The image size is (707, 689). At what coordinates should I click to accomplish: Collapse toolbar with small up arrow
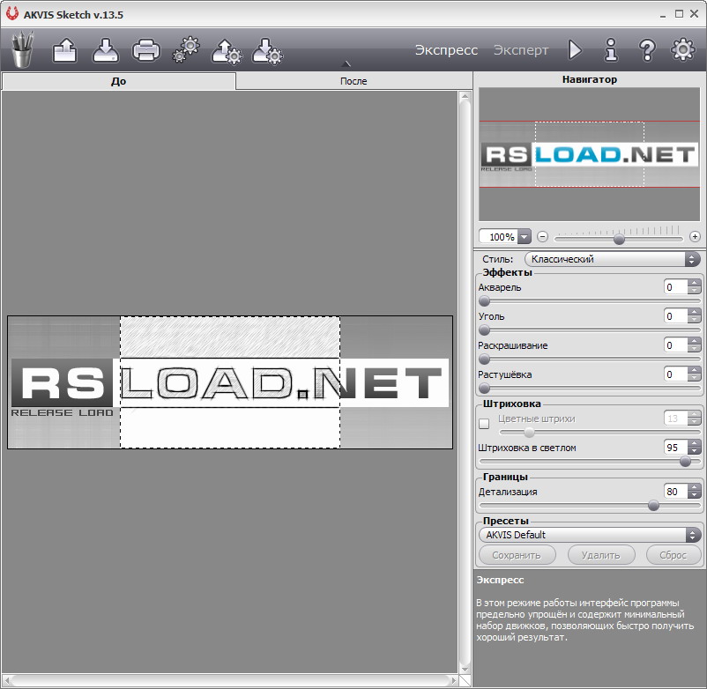[x=346, y=63]
